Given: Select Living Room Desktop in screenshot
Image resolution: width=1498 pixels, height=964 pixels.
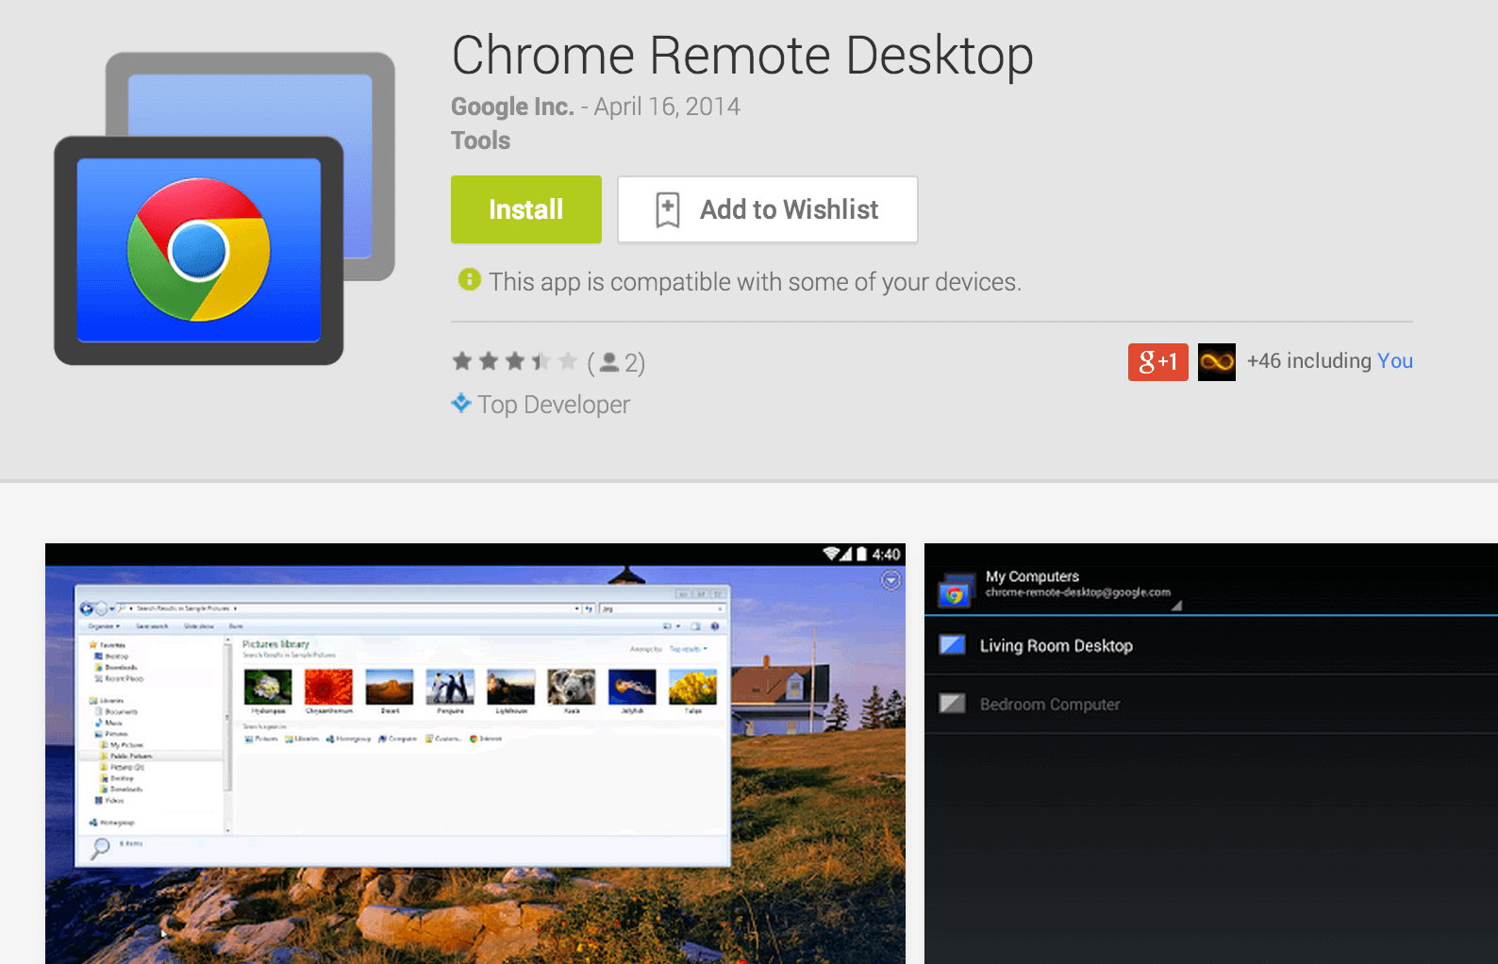Looking at the screenshot, I should tap(1211, 646).
